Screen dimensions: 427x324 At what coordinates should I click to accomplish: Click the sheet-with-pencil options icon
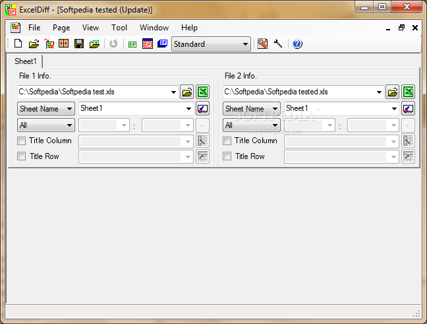click(262, 44)
